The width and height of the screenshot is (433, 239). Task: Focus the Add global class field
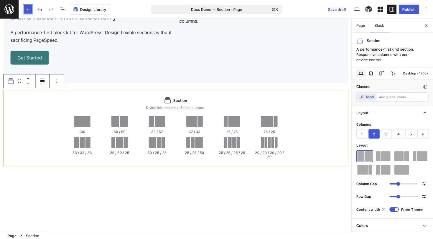(x=402, y=97)
